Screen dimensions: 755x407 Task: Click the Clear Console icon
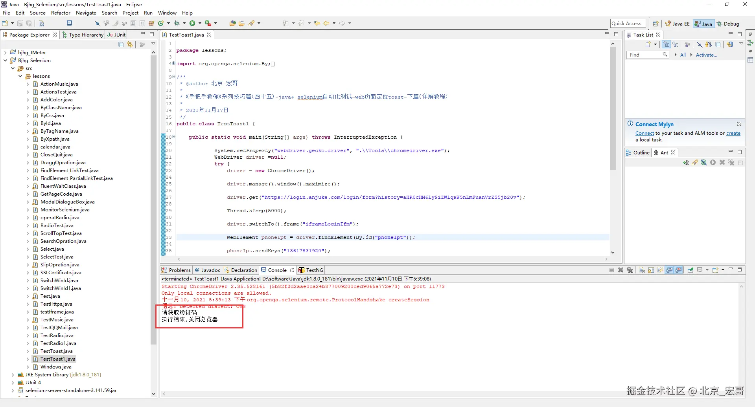point(642,270)
